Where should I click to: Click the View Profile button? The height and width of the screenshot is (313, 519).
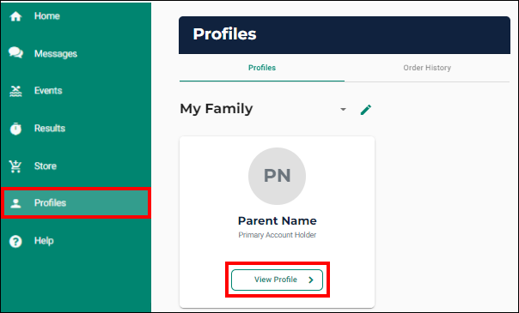[x=277, y=280]
